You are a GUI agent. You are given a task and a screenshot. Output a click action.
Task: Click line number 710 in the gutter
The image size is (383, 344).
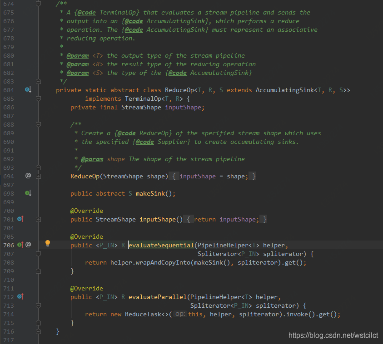tap(9, 280)
